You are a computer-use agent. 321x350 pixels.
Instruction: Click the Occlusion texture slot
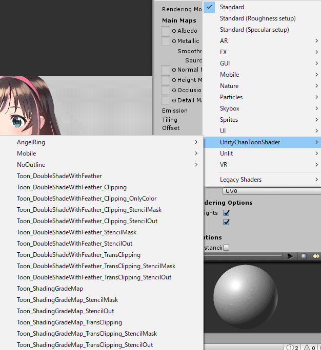coord(166,90)
